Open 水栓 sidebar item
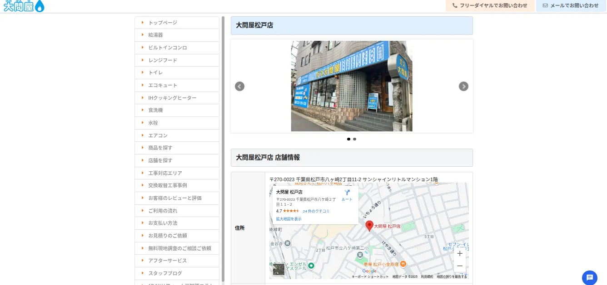 (x=177, y=123)
